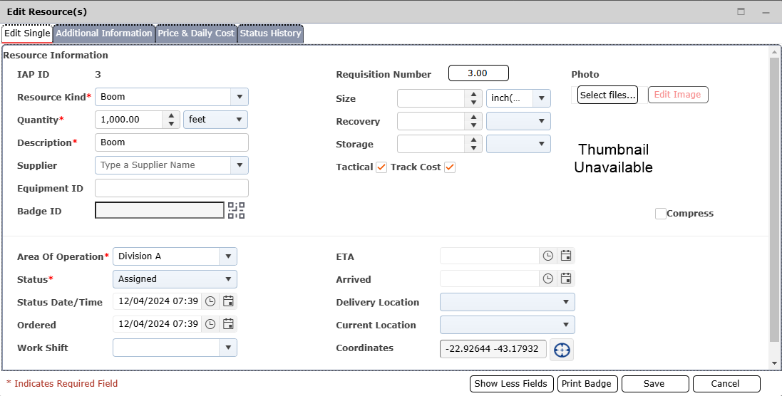Click the Description text field

pos(172,142)
